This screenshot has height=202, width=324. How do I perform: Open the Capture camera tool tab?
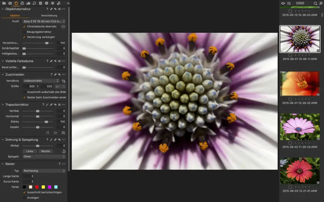point(10,3)
